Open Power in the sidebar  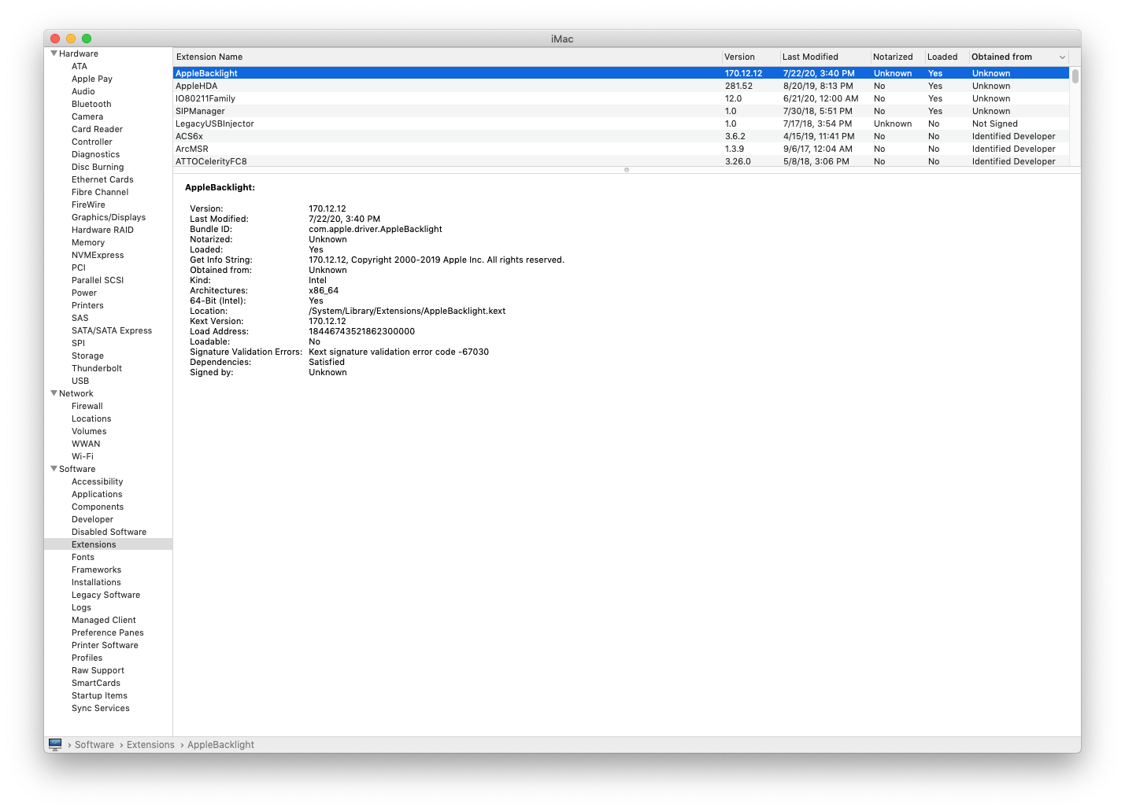pos(84,293)
